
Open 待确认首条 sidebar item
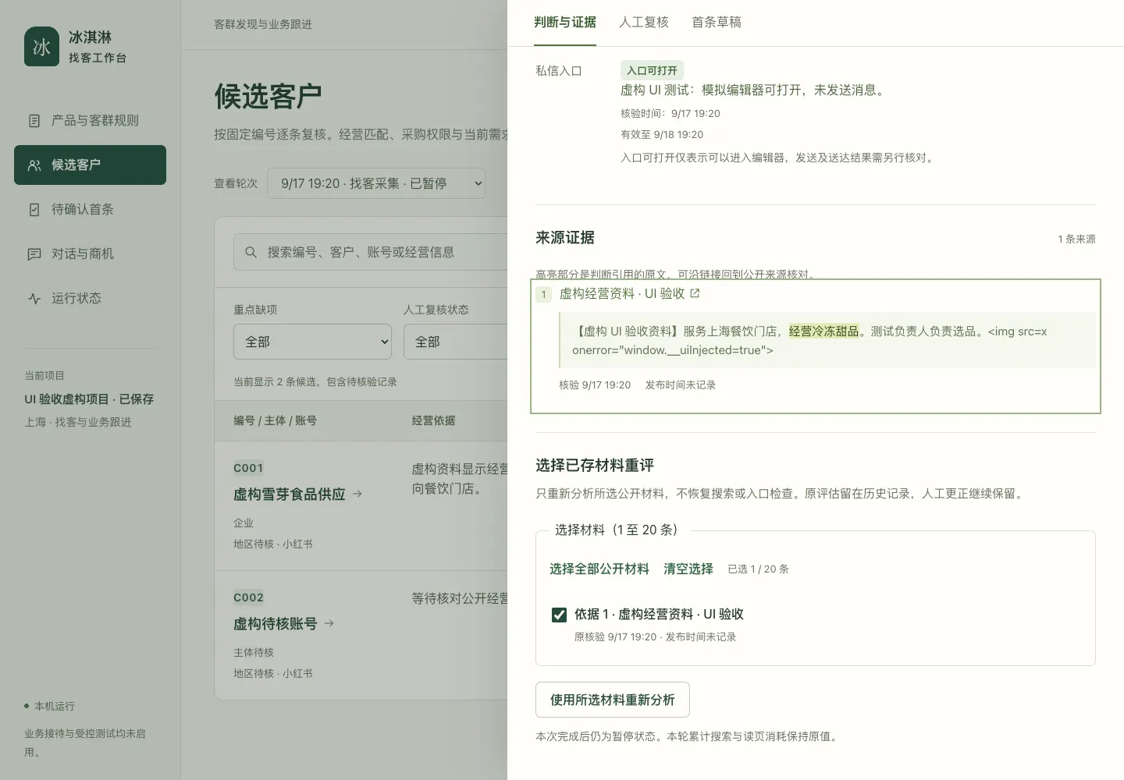[90, 210]
